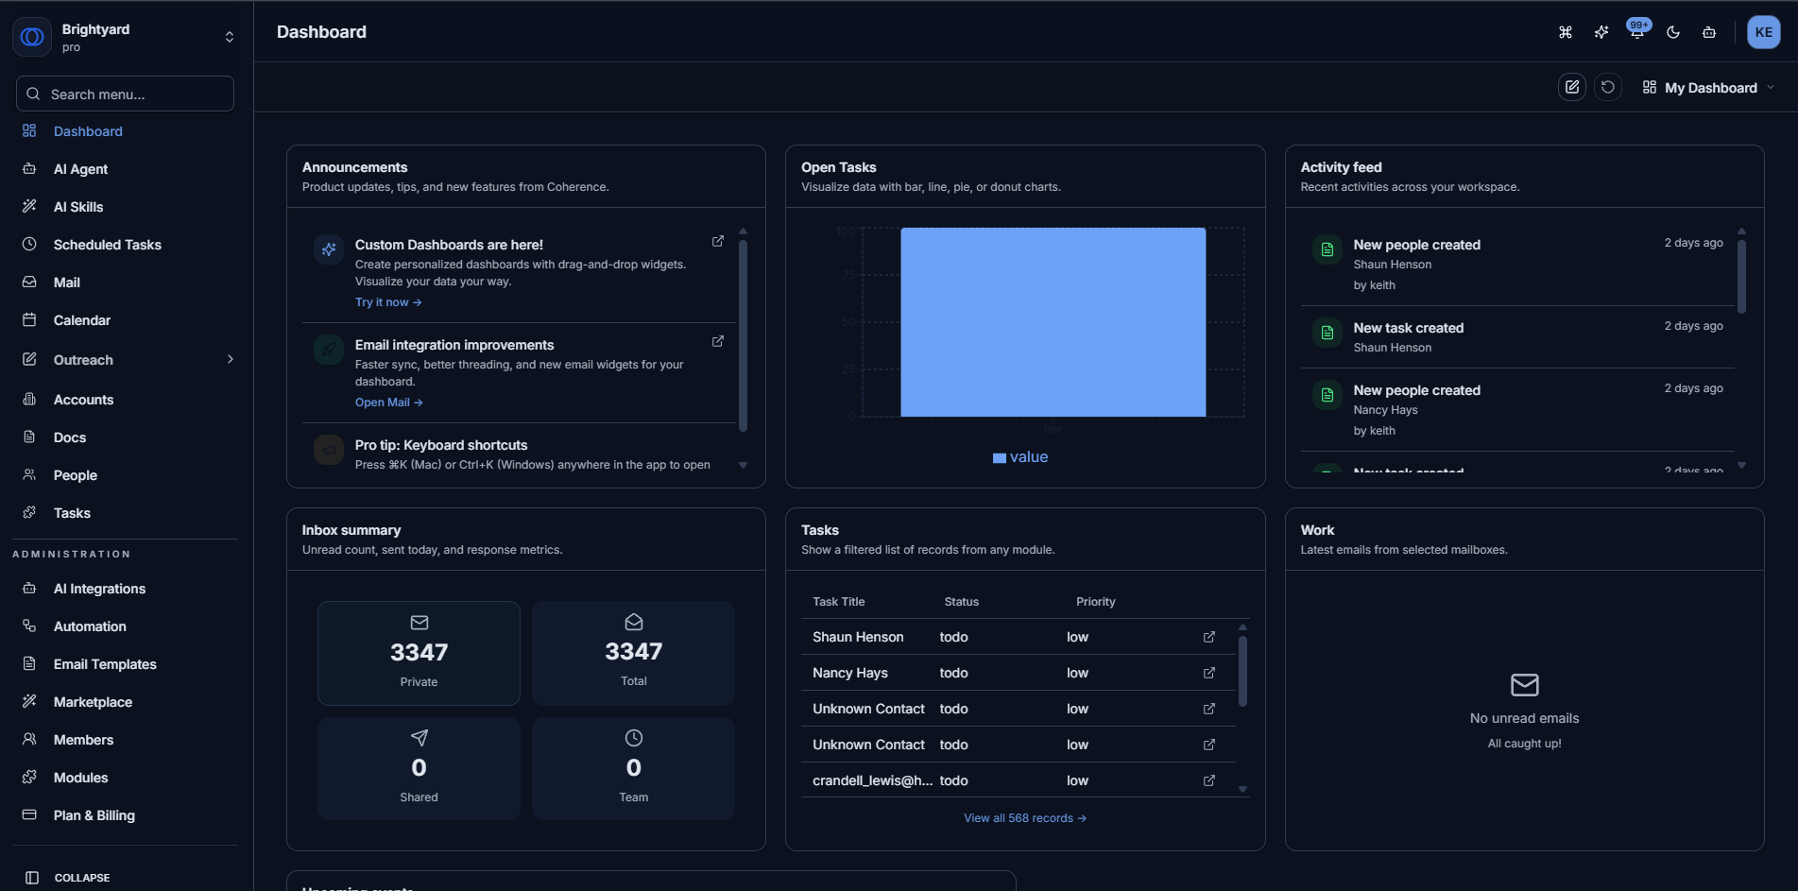Open the AI assistant sparkles icon
This screenshot has height=891, width=1798.
click(1601, 31)
